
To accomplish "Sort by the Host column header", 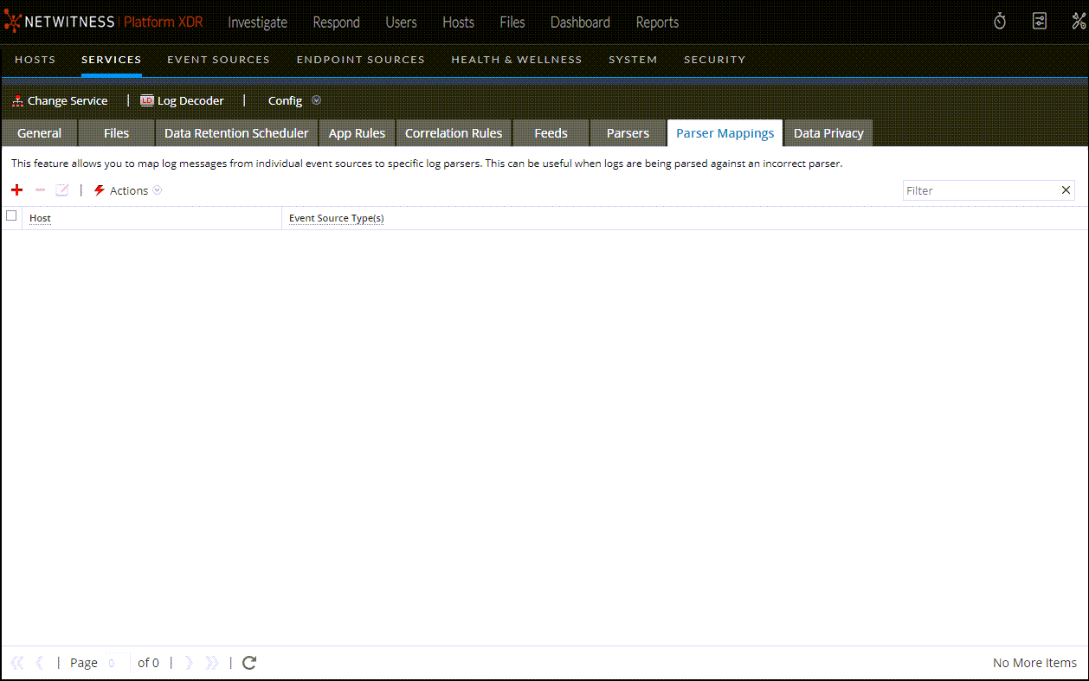I will click(x=40, y=218).
